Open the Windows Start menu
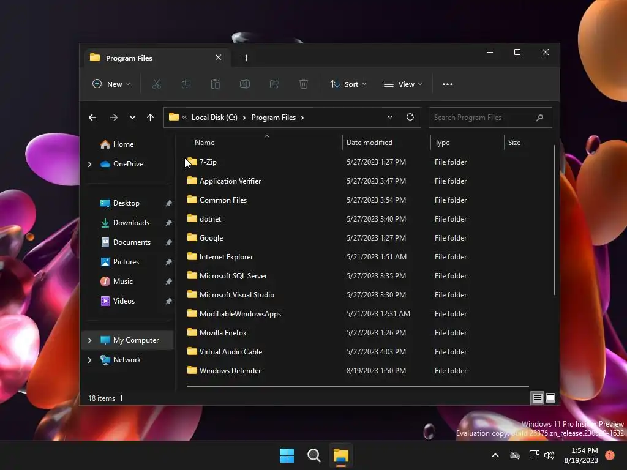Image resolution: width=627 pixels, height=470 pixels. (287, 455)
